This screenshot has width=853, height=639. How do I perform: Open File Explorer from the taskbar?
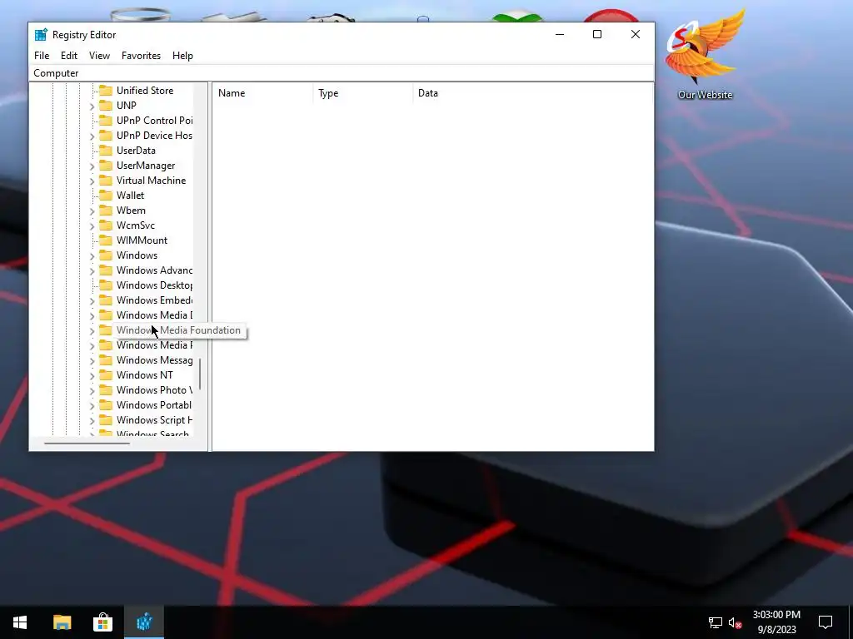[62, 622]
